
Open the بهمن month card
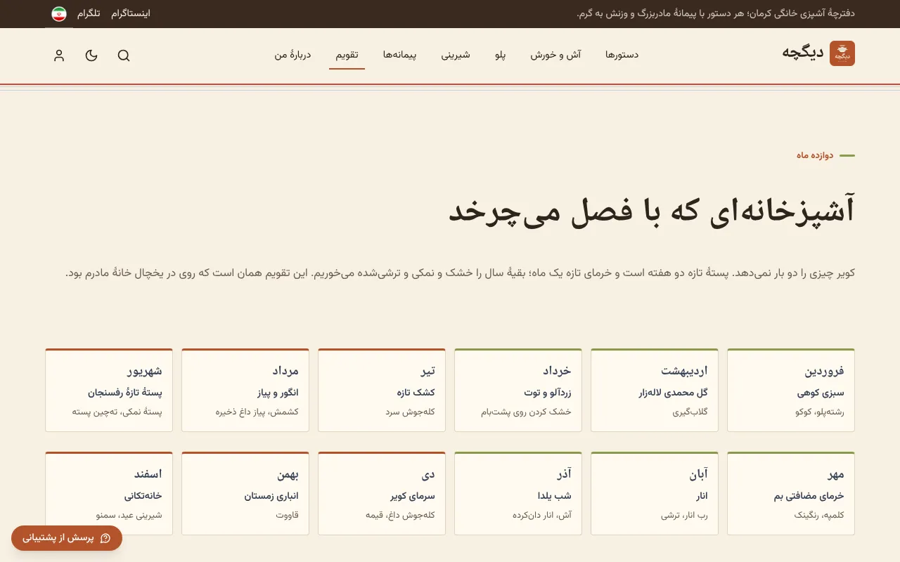245,493
